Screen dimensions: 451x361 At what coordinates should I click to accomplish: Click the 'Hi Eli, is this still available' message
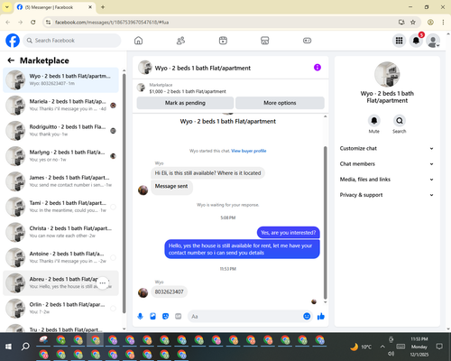[x=207, y=173]
